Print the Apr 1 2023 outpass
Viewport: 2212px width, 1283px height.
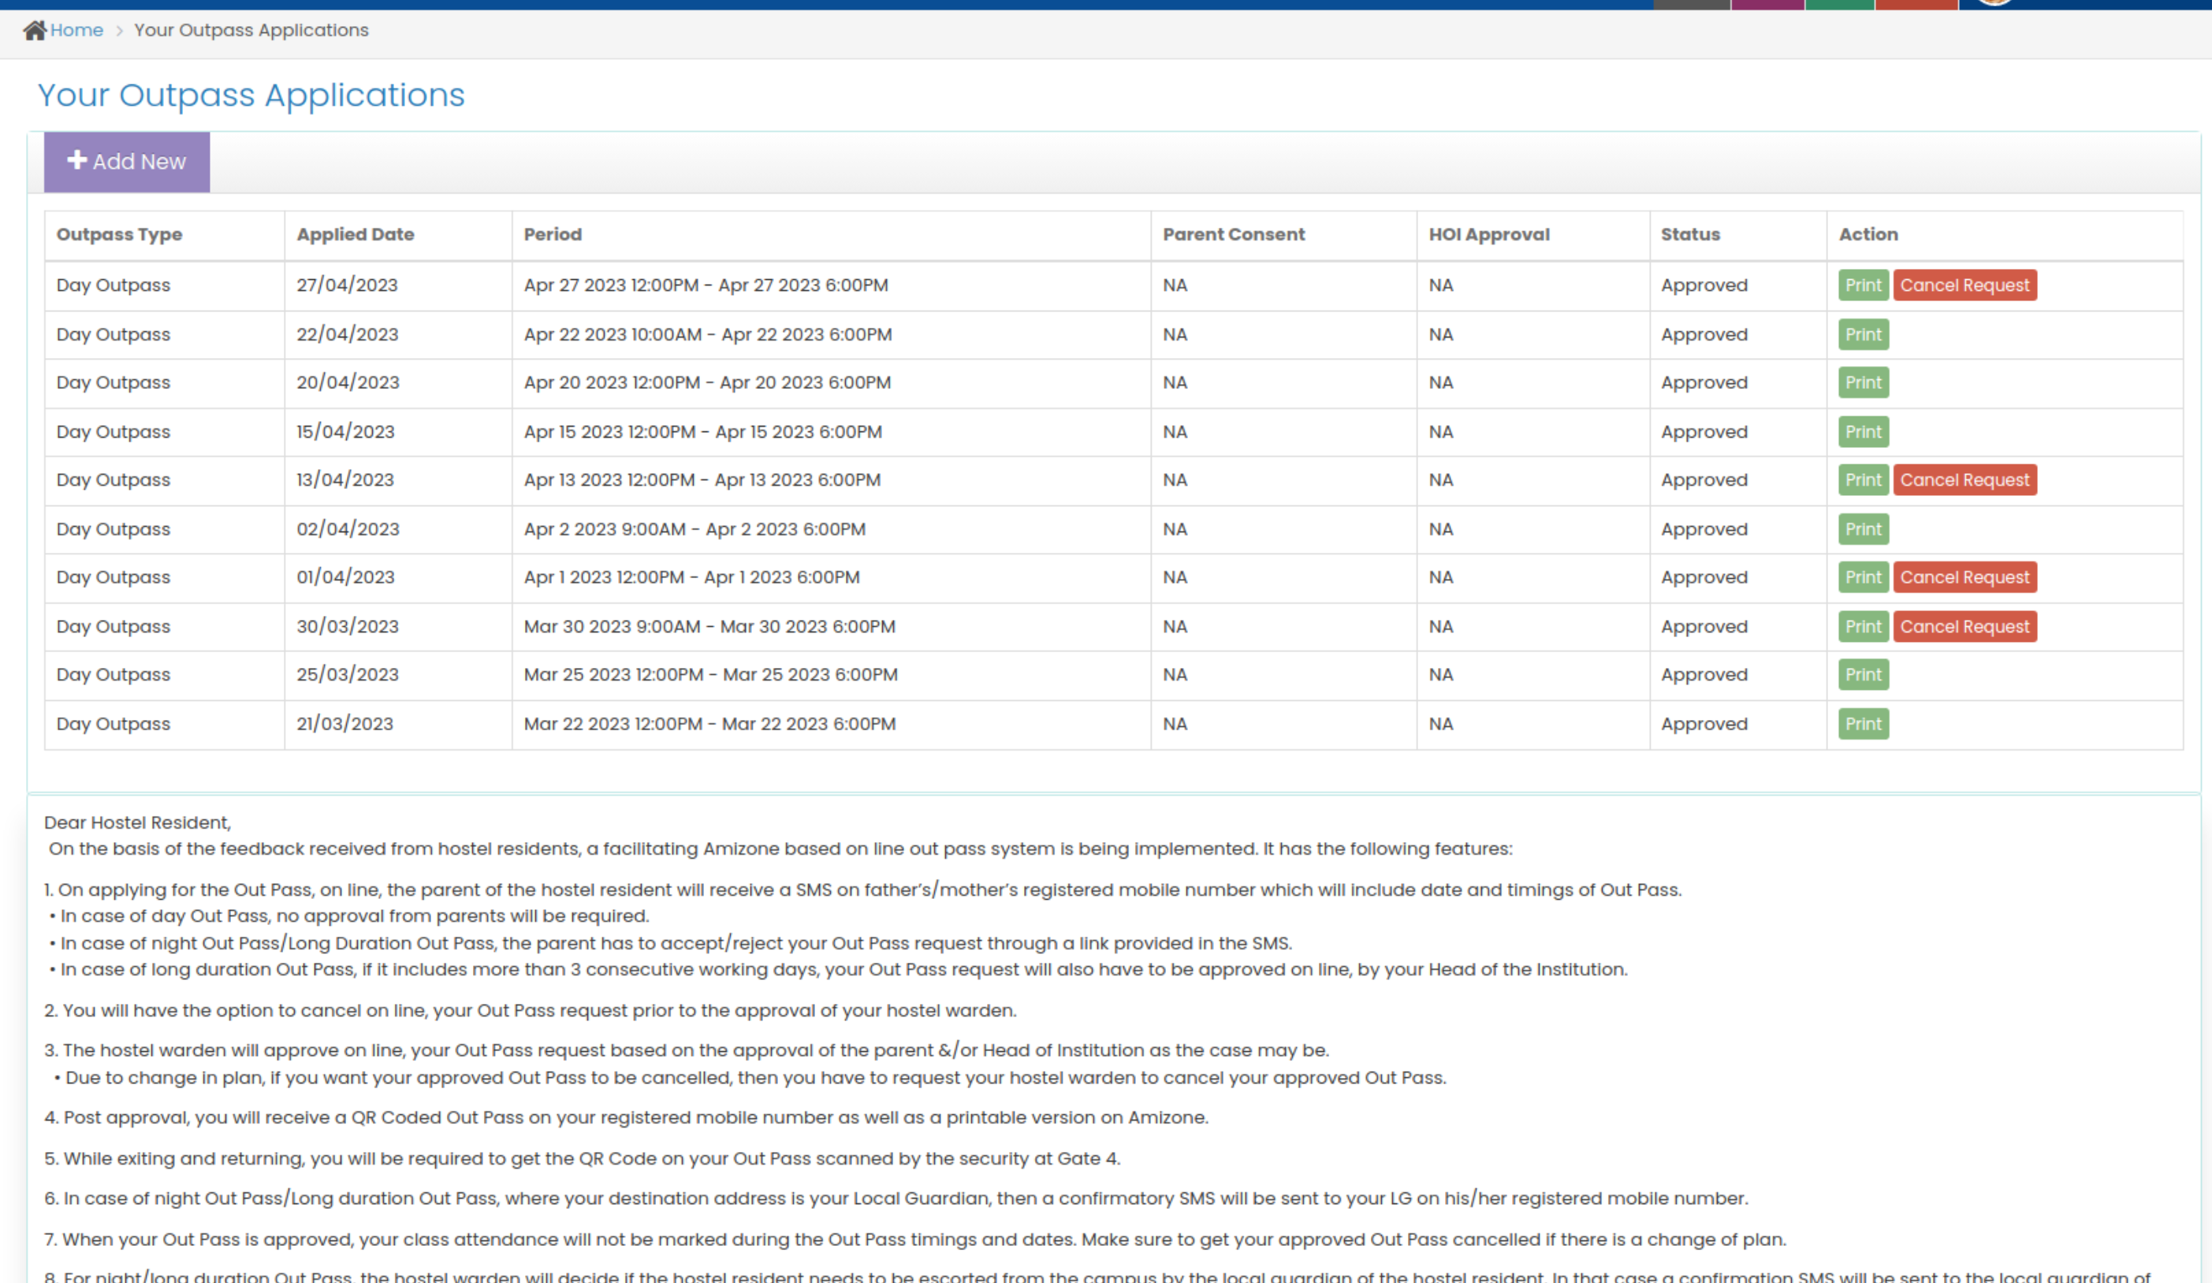coord(1863,578)
